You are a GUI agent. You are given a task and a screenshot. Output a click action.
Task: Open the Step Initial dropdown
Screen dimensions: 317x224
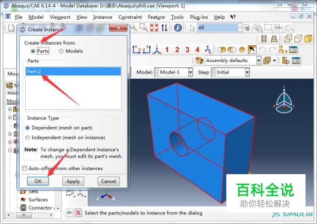247,72
